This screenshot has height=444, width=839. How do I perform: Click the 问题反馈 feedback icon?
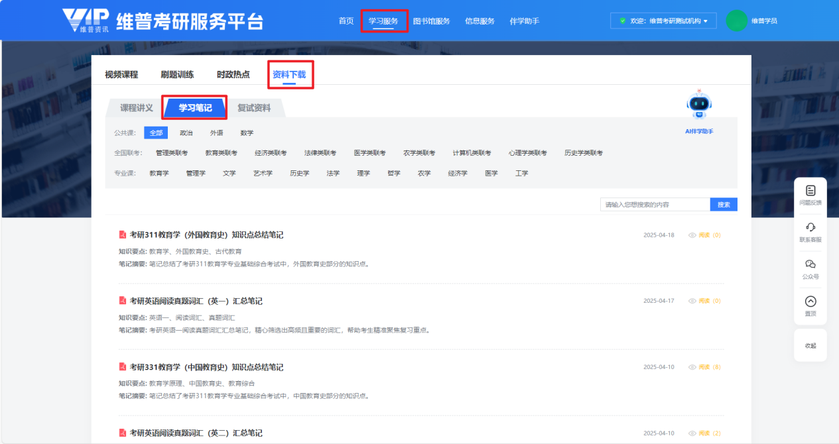pyautogui.click(x=810, y=191)
